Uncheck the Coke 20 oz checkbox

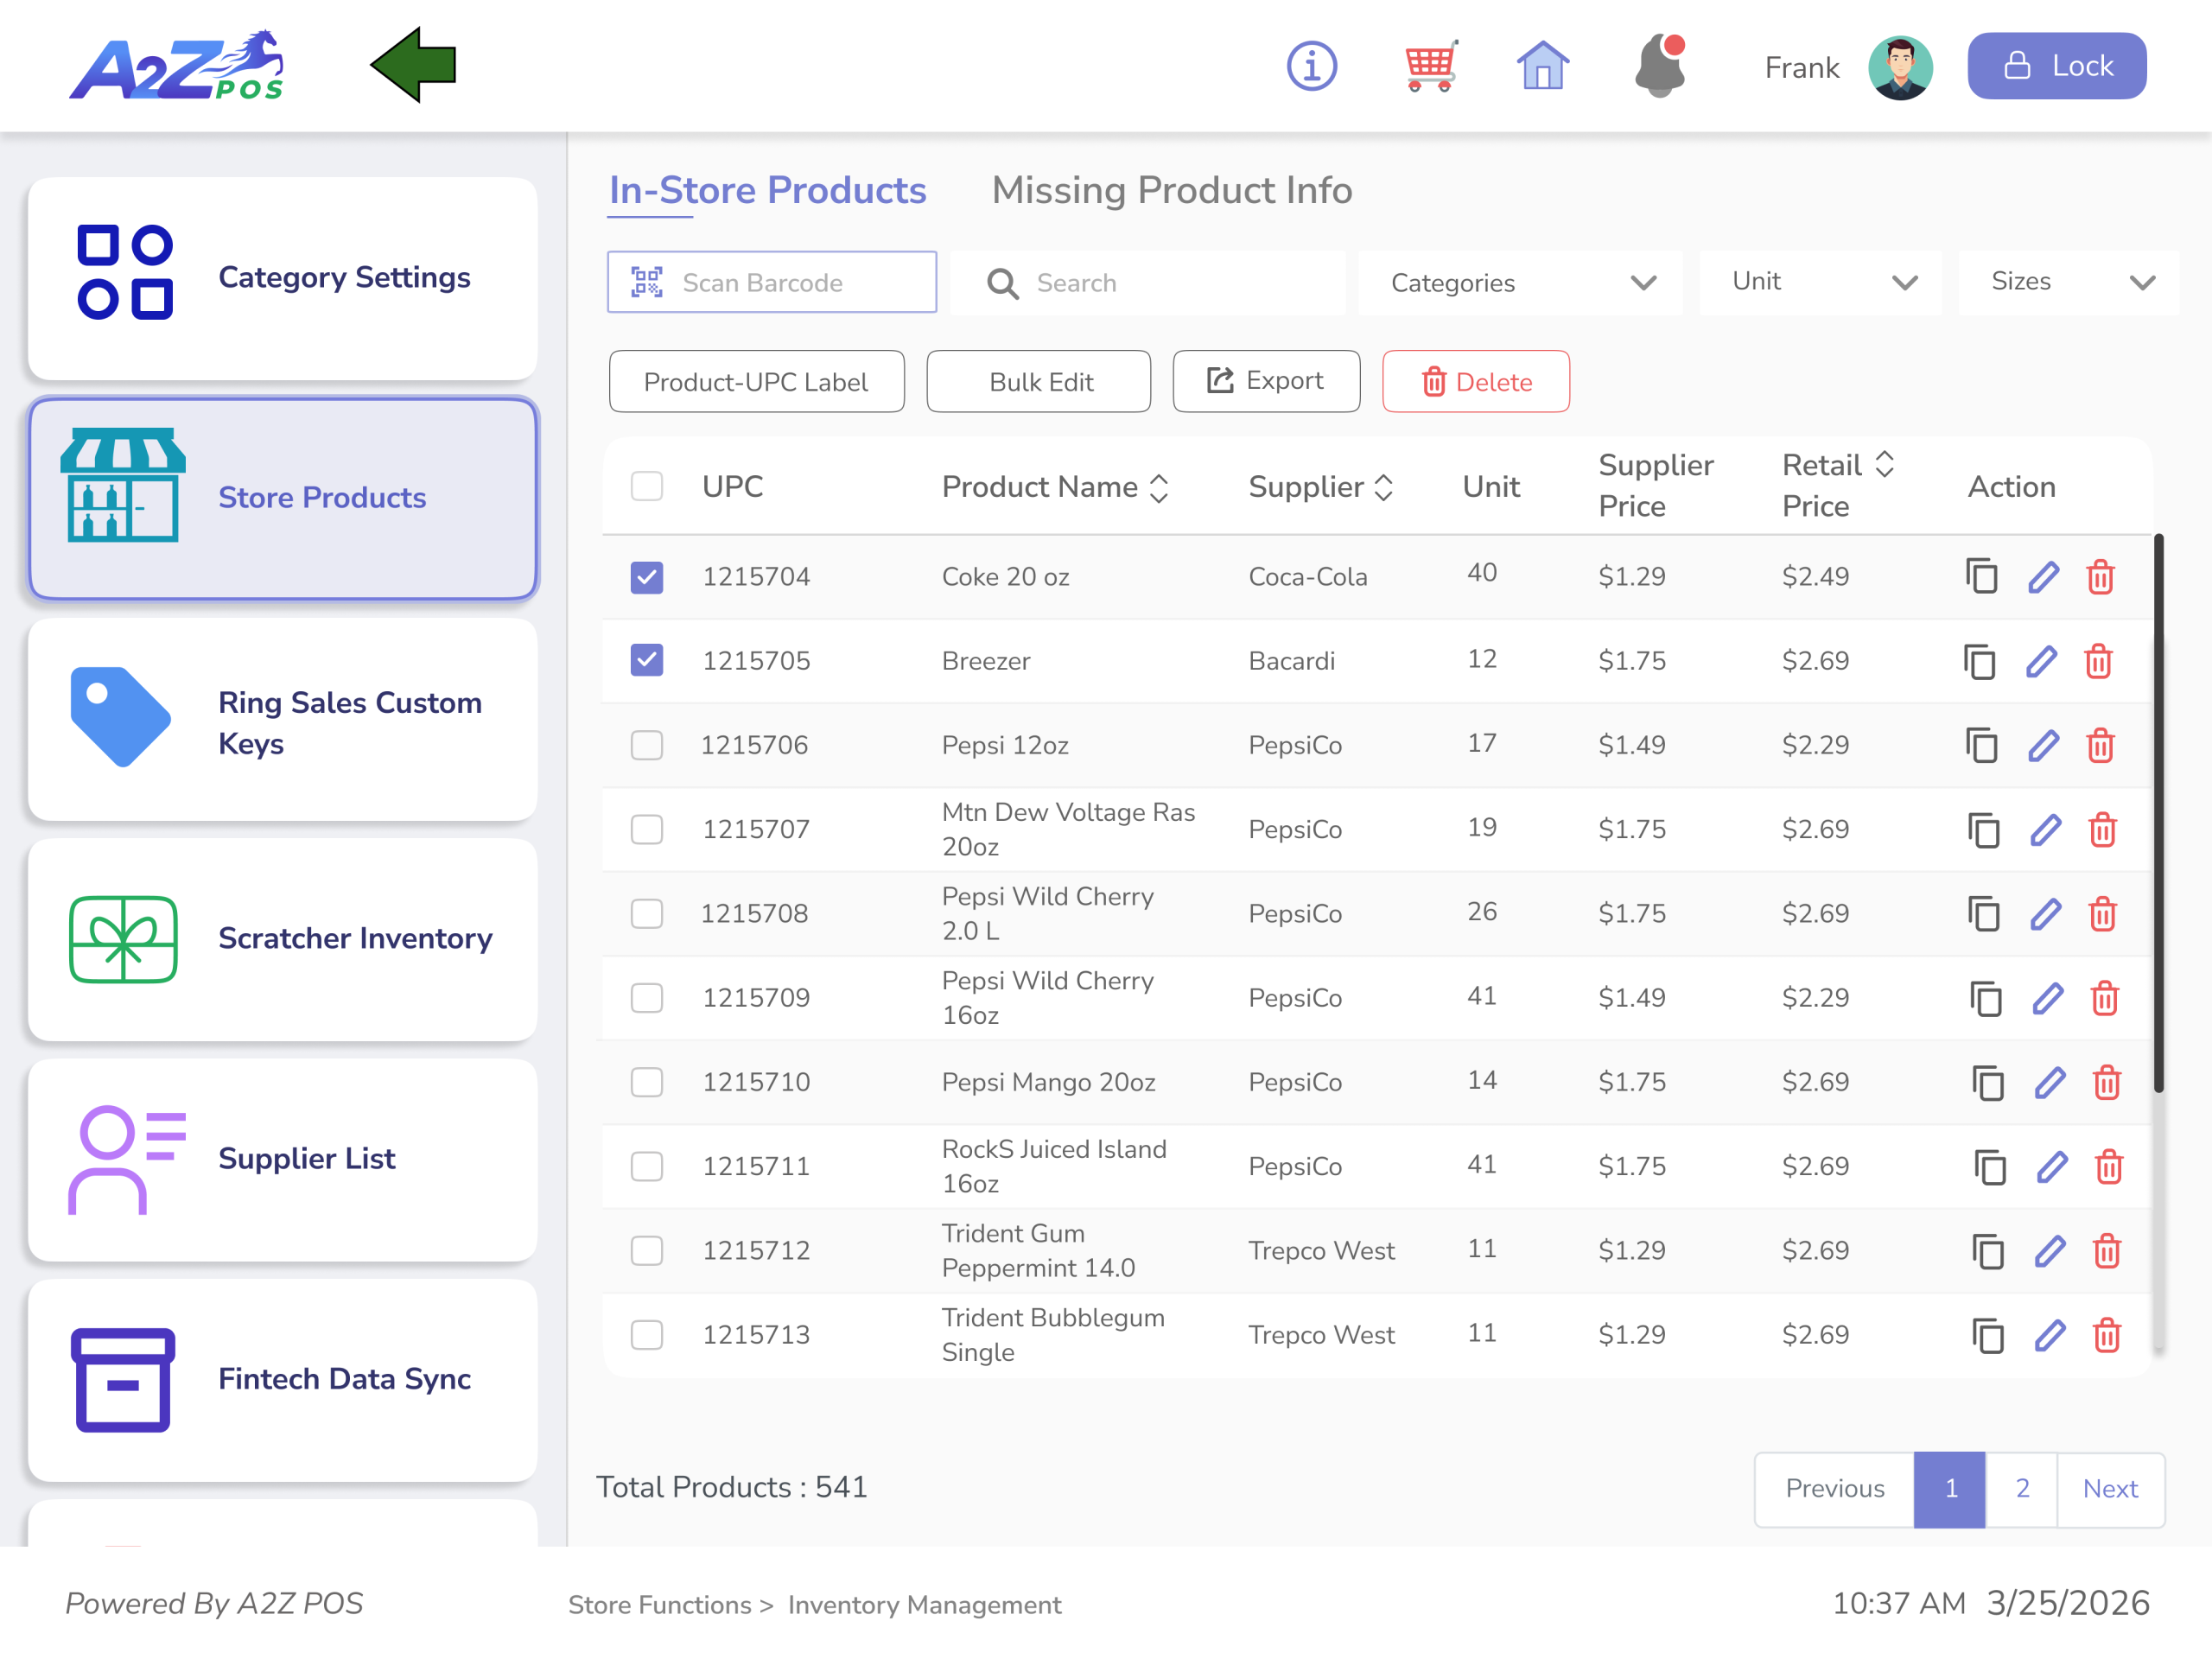pos(647,577)
